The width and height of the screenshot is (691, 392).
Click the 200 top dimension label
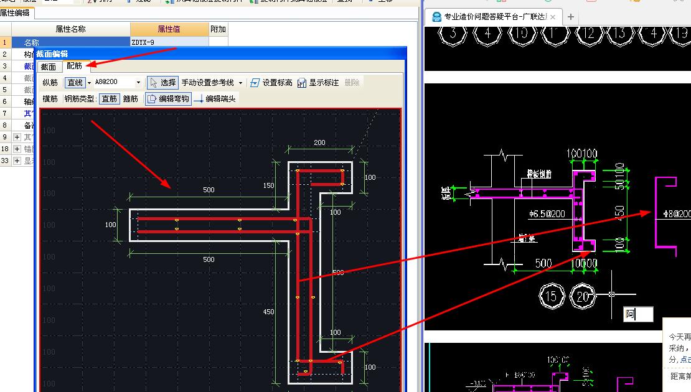pyautogui.click(x=319, y=142)
